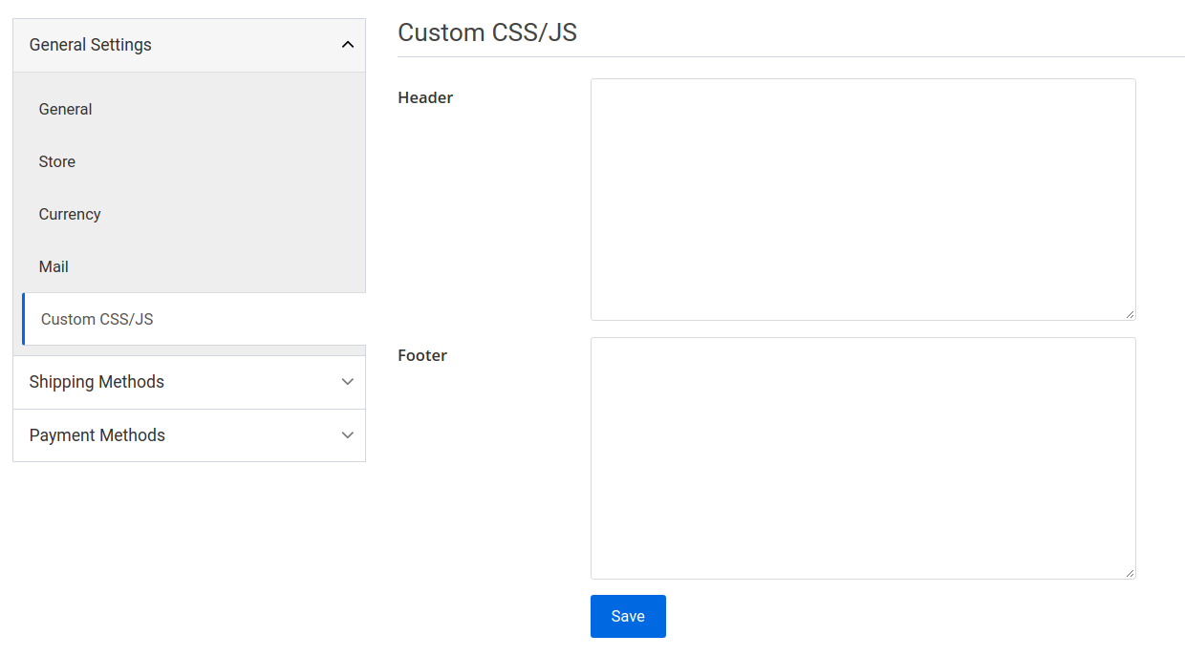
Task: Click inside the Header code textarea
Action: pyautogui.click(x=862, y=198)
